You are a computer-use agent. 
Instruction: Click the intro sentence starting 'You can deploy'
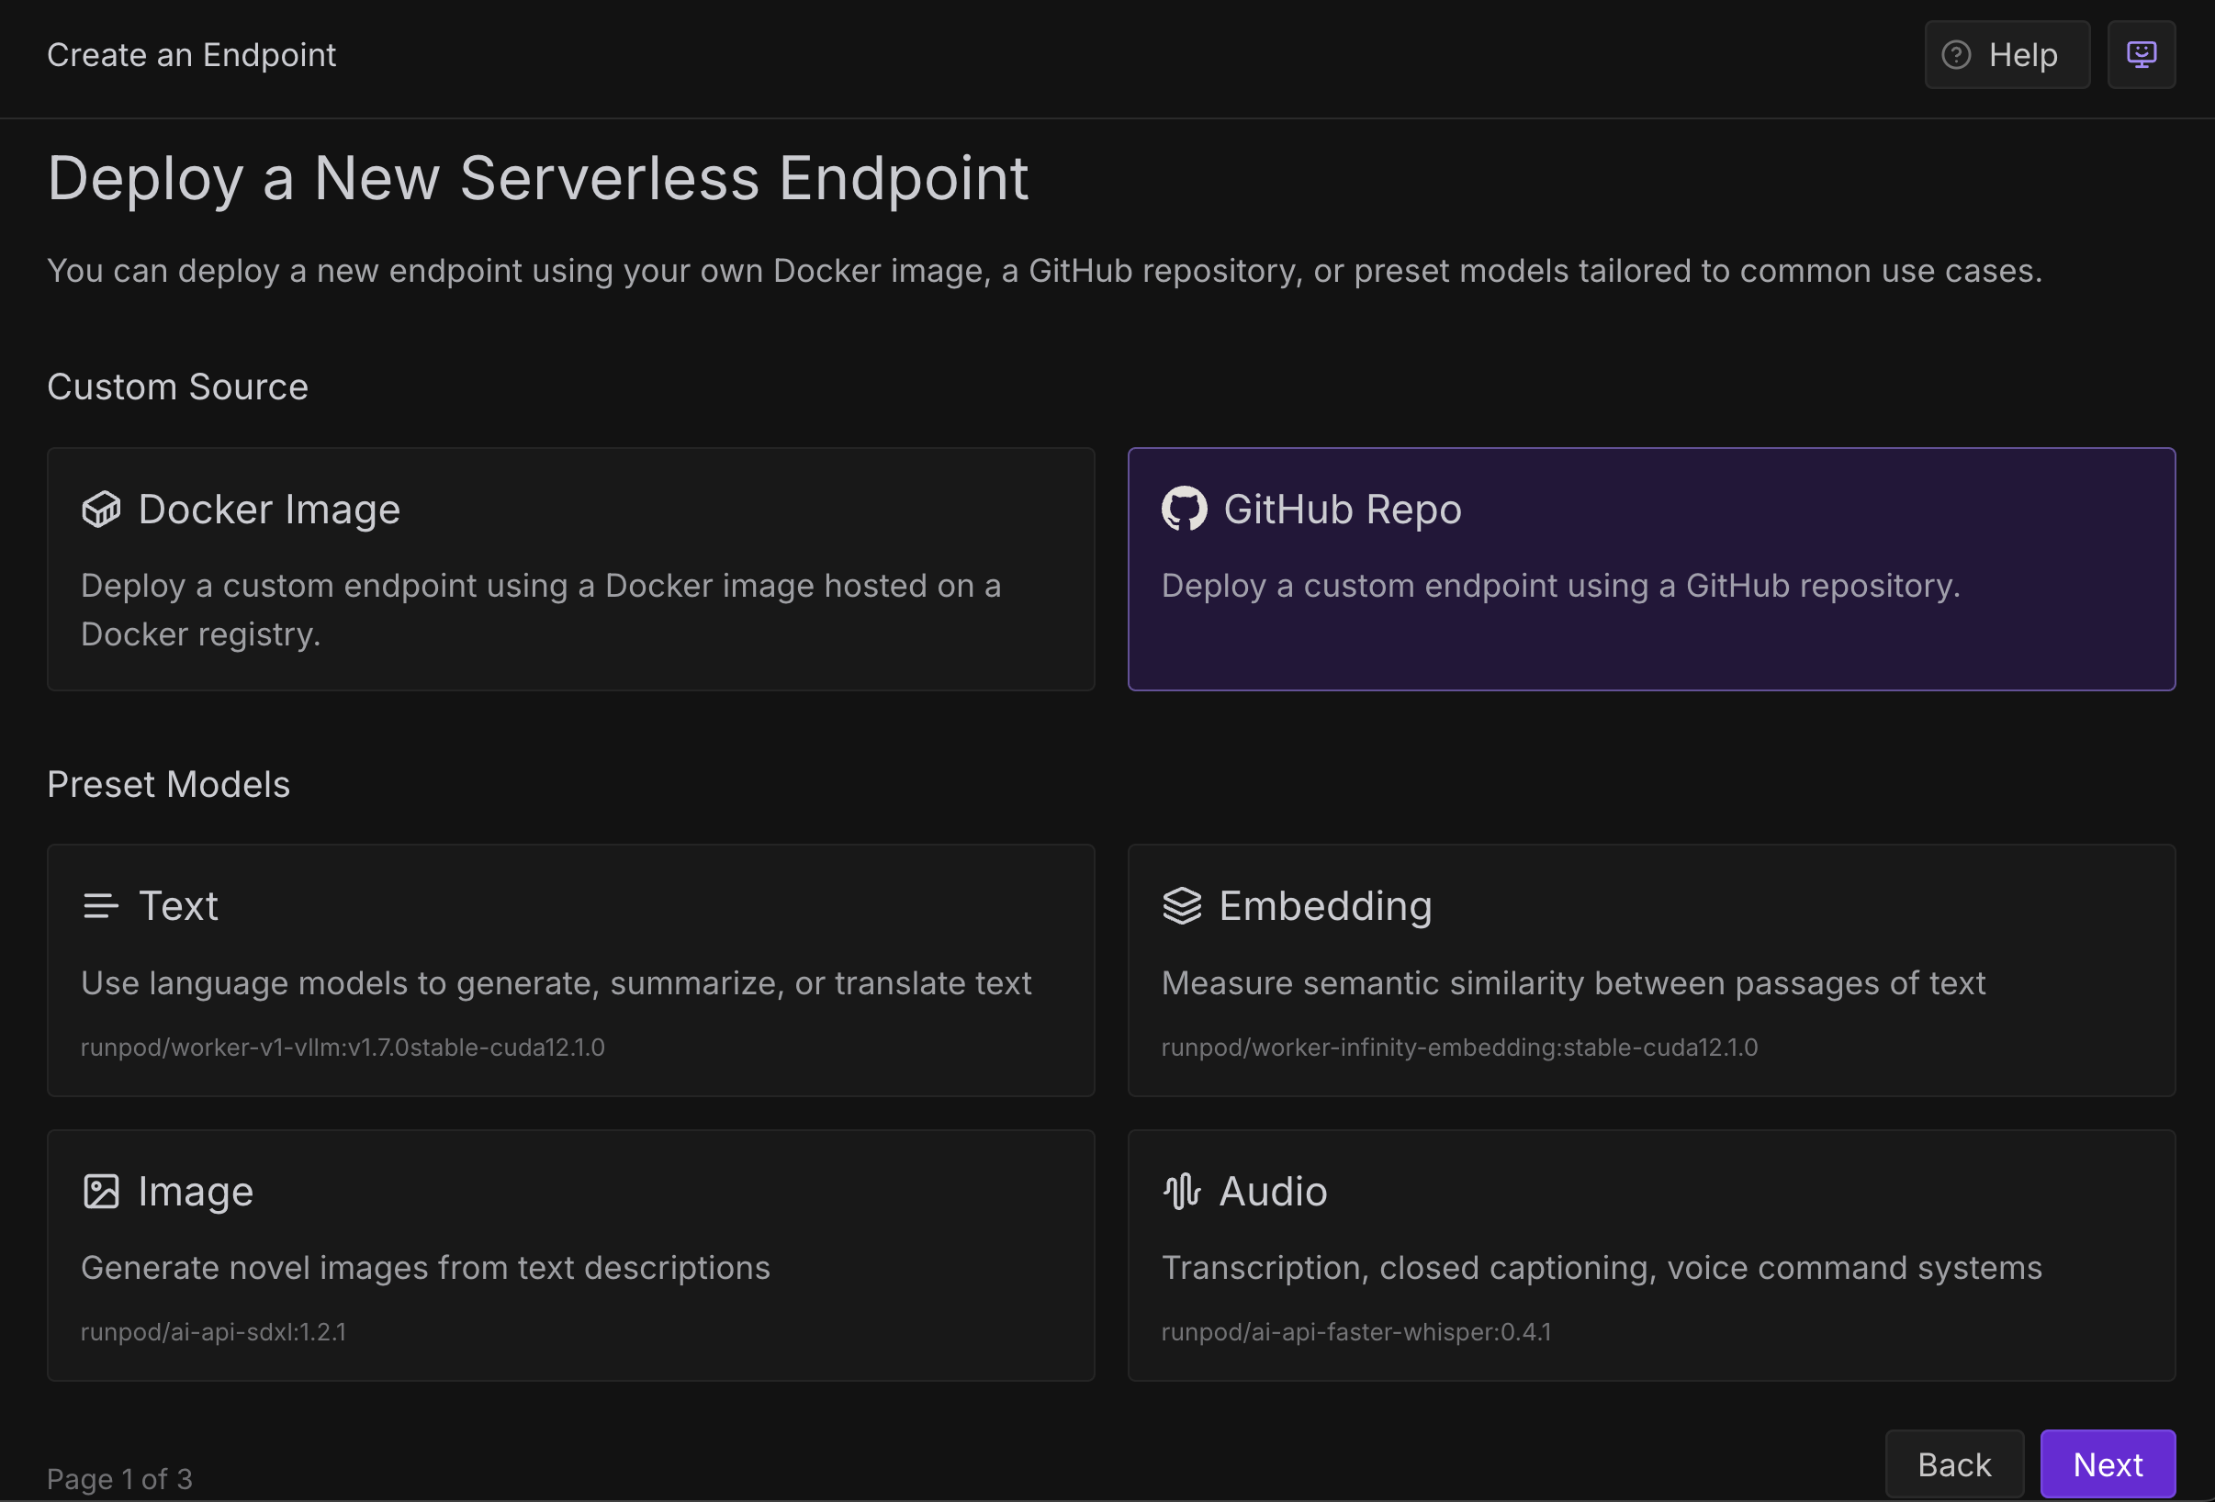1045,272
